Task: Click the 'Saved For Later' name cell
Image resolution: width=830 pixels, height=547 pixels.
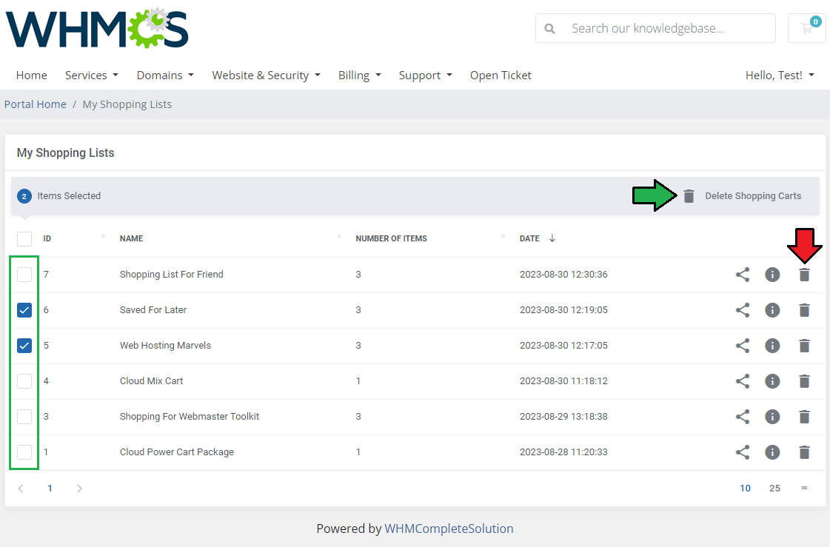Action: click(x=153, y=310)
